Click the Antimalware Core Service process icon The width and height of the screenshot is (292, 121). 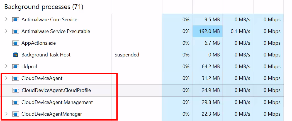tap(15, 20)
